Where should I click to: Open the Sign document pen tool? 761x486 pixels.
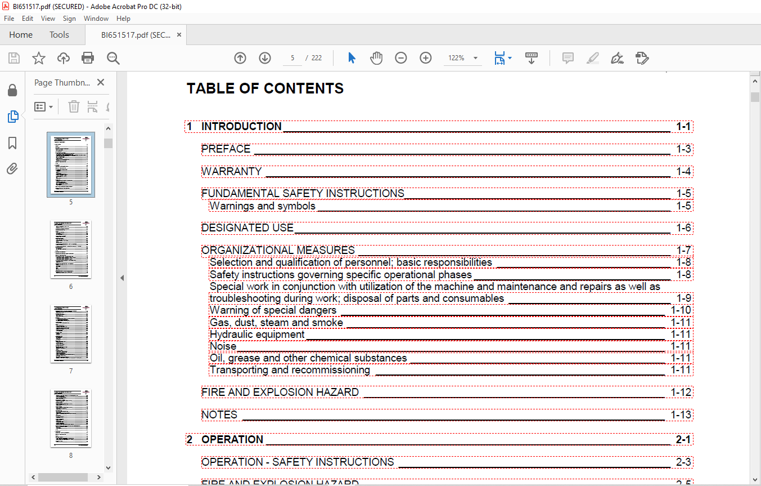617,58
